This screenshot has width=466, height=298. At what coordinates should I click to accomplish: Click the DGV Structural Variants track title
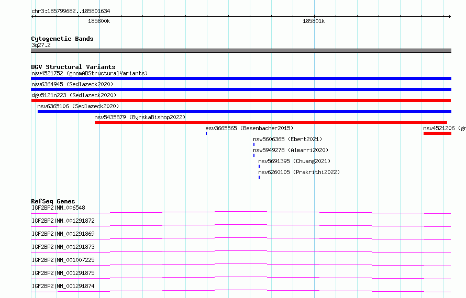coord(73,67)
